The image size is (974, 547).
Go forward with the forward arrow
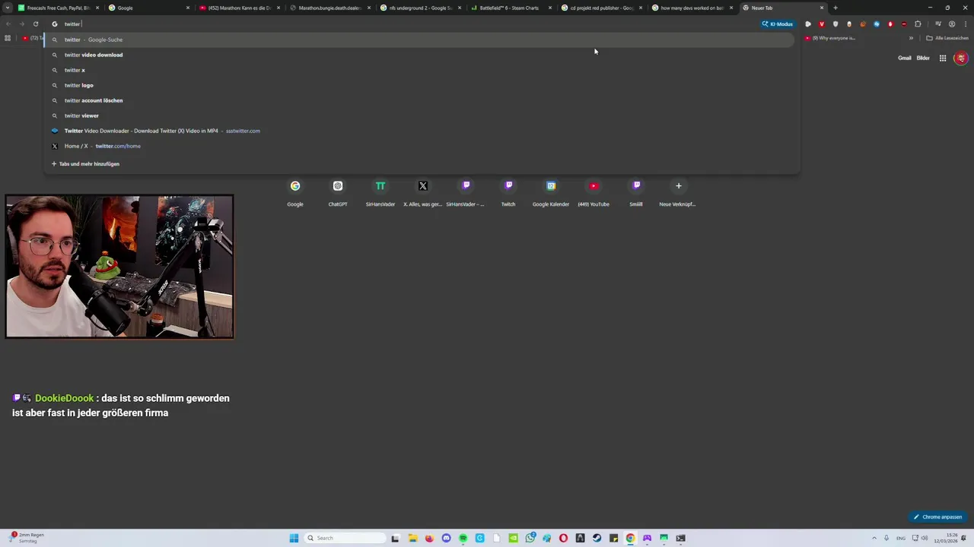click(22, 24)
